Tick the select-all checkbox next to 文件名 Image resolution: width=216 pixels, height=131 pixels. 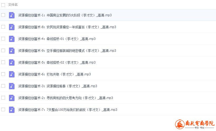coord(3,5)
